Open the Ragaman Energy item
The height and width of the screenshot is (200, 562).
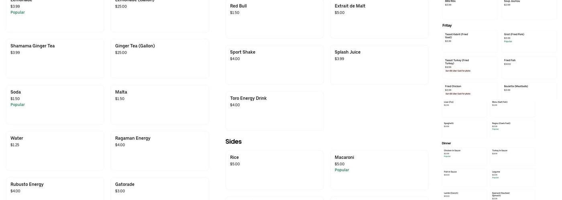(159, 150)
